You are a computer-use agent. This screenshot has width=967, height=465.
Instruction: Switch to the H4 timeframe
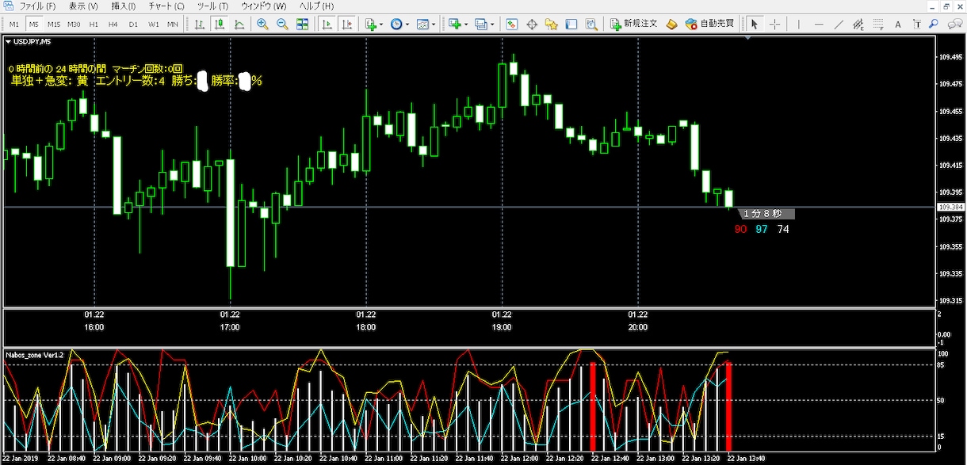[x=113, y=24]
